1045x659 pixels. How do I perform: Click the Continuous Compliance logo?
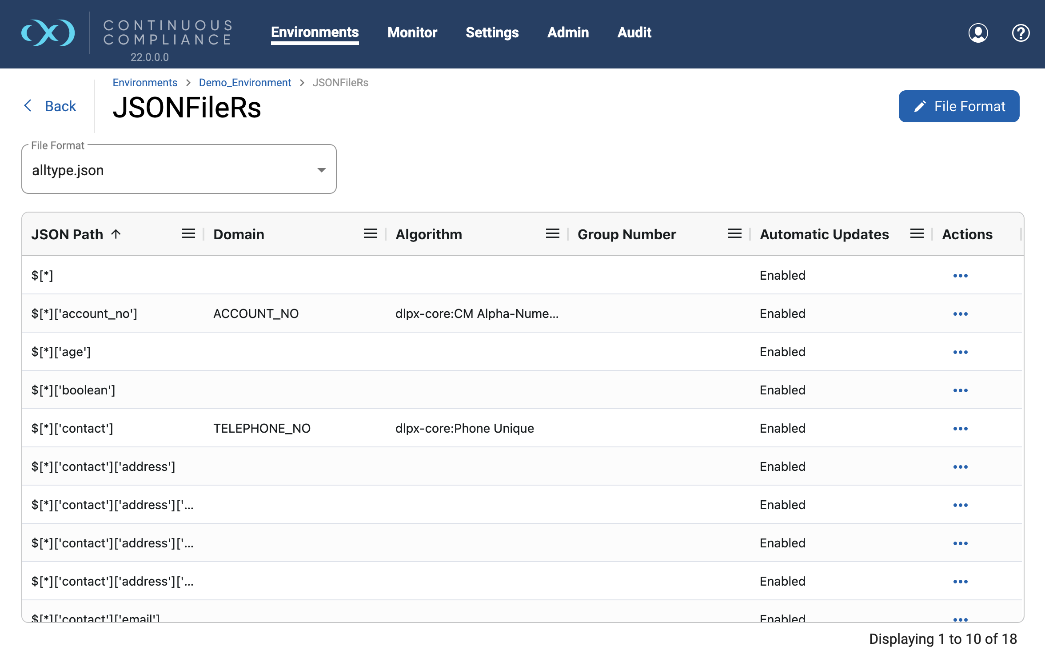[x=48, y=32]
